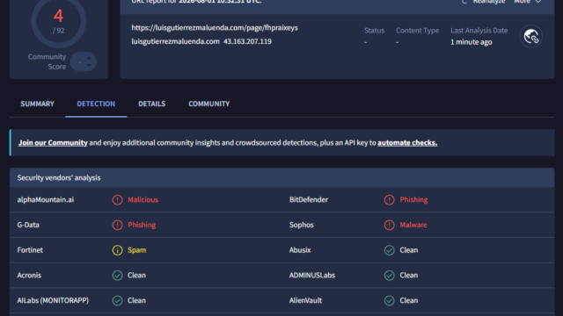563x316 pixels.
Task: Click the Acronis vendor name
Action: pos(29,275)
